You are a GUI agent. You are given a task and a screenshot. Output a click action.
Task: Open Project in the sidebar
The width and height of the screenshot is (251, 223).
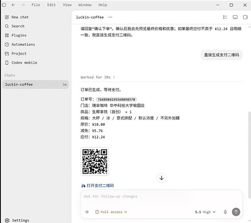click(x=19, y=54)
